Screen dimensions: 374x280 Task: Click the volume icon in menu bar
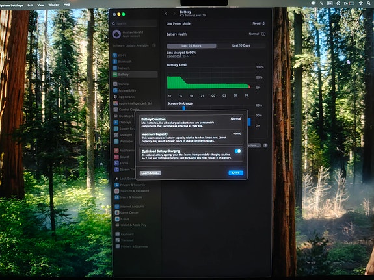click(x=314, y=3)
